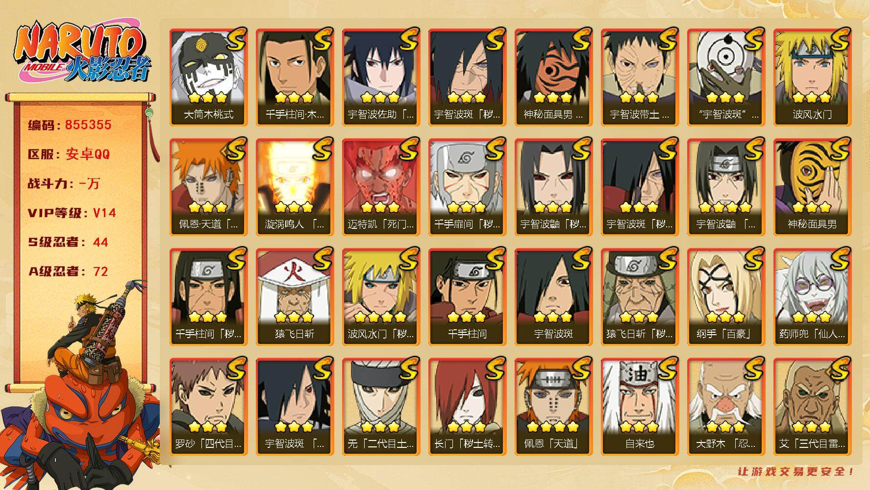870x490 pixels.
Task: Click the 区服 安卓QQ server label
Action: click(x=69, y=154)
